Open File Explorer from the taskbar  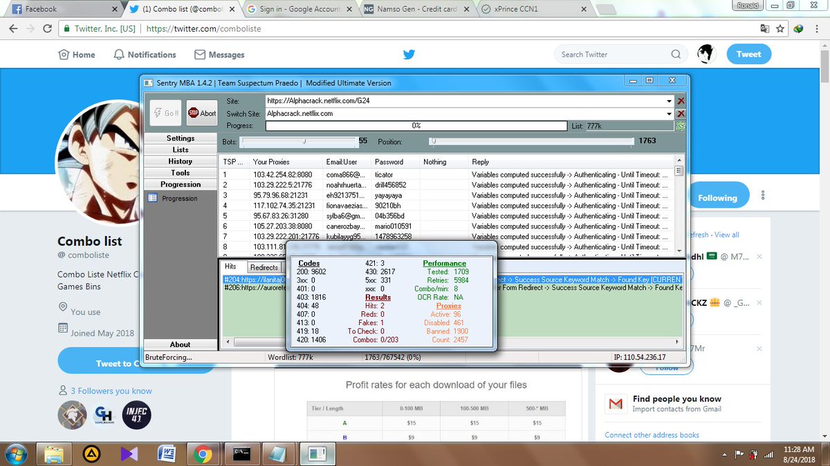click(x=55, y=454)
